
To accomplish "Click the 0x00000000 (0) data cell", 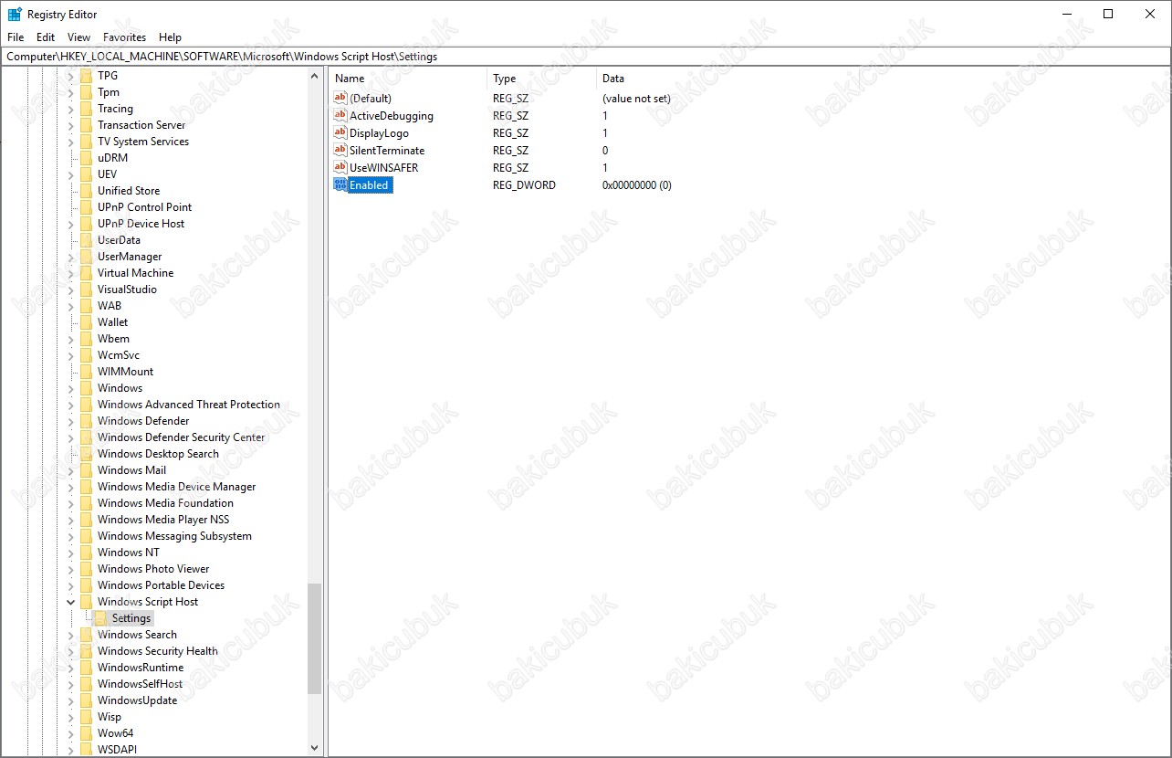I will 636,185.
